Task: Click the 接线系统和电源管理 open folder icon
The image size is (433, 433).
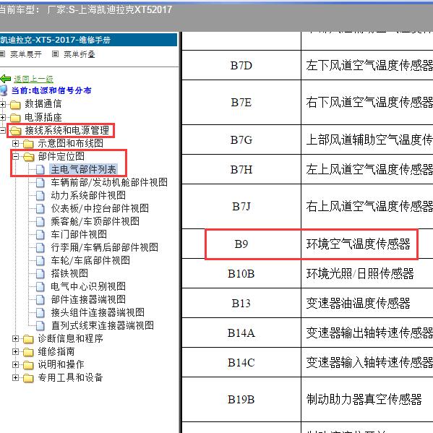Action: [15, 131]
